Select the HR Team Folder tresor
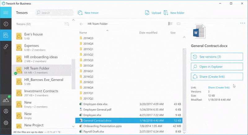Image resolution: width=248 pixels, height=135 pixels. 42,70
